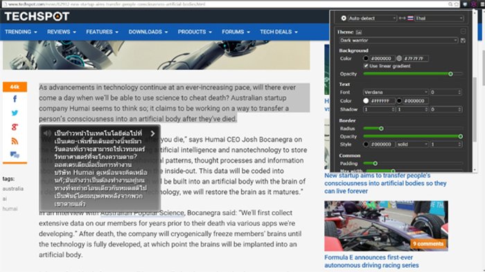Click the Facebook share icon

(x=15, y=99)
